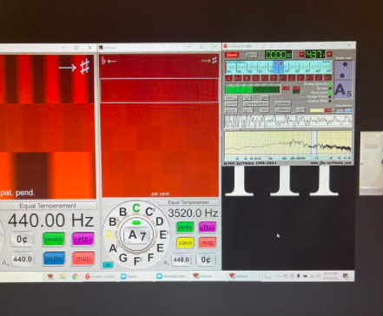Open the Chrome icon in the taskbar
383x316 pixels.
click(x=76, y=276)
